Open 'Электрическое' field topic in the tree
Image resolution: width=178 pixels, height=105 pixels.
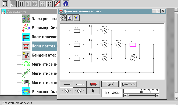(44, 19)
